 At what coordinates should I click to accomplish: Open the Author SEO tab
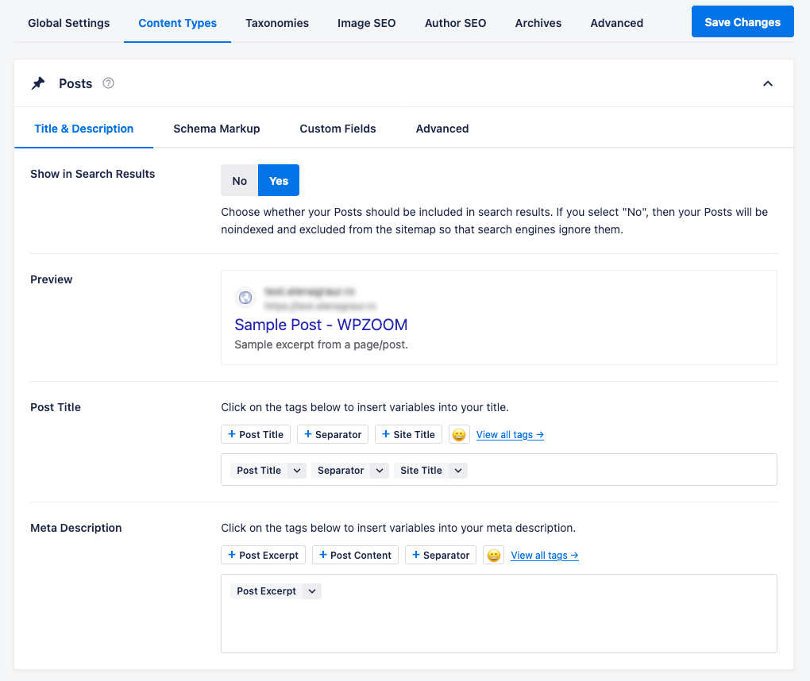pyautogui.click(x=455, y=23)
